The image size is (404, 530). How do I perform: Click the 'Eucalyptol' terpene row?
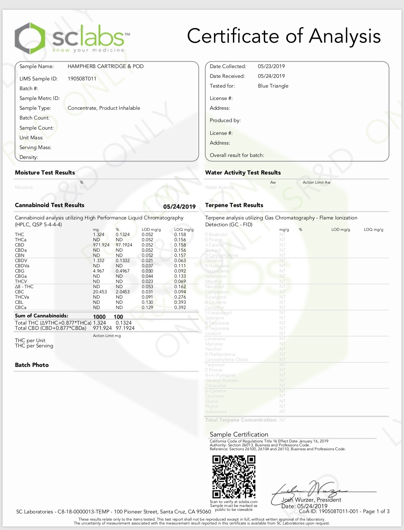(x=216, y=297)
